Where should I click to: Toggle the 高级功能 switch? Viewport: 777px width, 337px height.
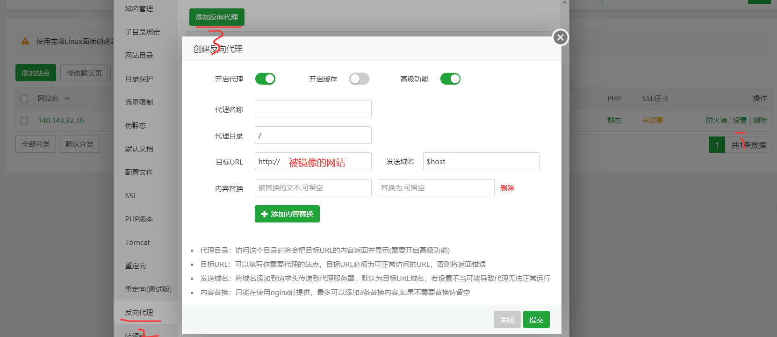tap(450, 79)
